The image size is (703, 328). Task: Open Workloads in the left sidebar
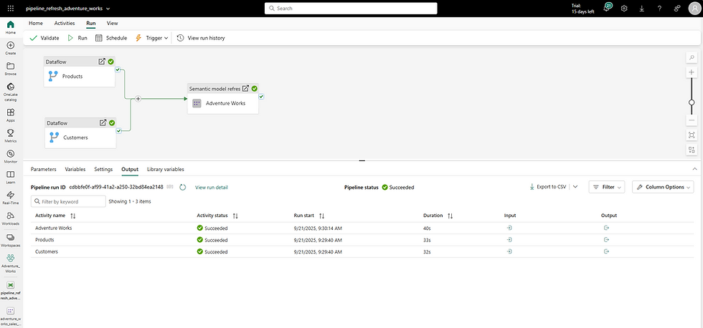(x=11, y=218)
